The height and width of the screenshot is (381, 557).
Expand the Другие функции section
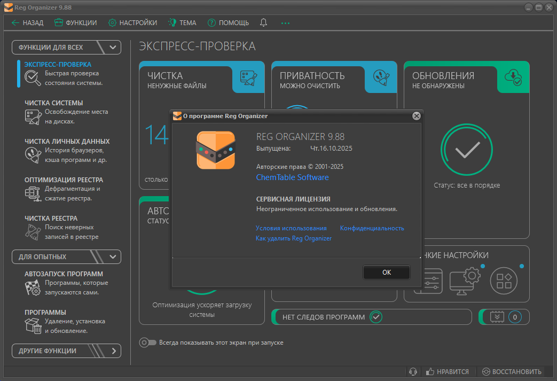click(113, 351)
